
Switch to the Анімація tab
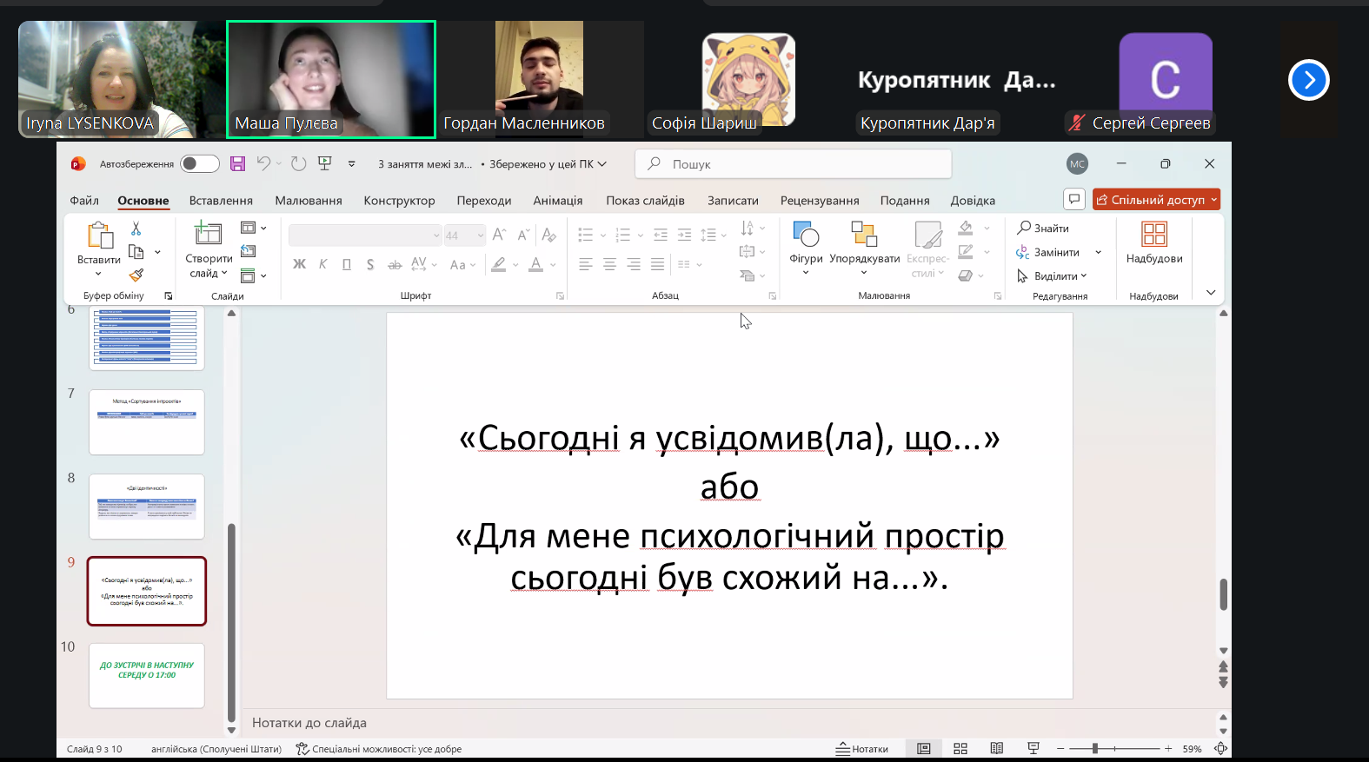pyautogui.click(x=557, y=201)
